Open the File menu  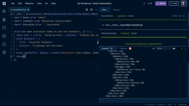tap(13, 4)
